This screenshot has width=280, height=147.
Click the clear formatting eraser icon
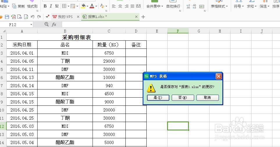point(102,6)
